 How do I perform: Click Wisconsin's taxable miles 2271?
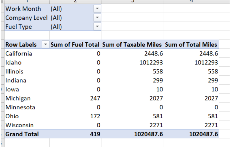click(x=156, y=125)
